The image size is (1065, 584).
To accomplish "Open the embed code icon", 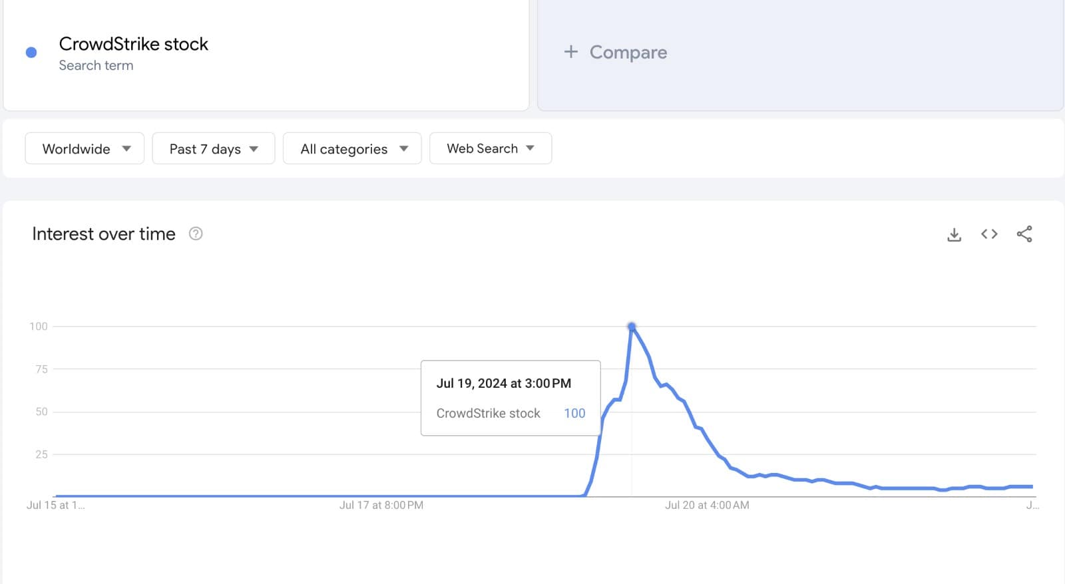I will [989, 234].
